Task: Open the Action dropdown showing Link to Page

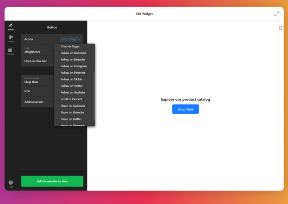Action: (x=70, y=39)
